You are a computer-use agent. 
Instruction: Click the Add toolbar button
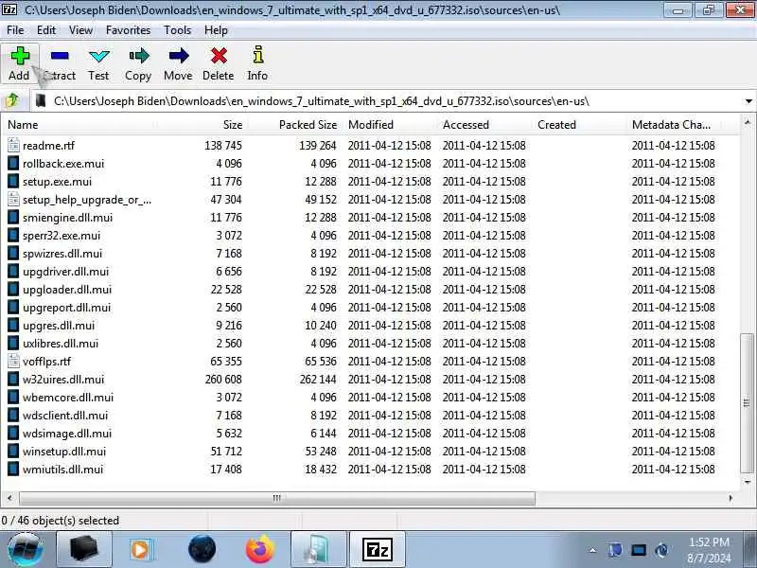click(x=19, y=63)
